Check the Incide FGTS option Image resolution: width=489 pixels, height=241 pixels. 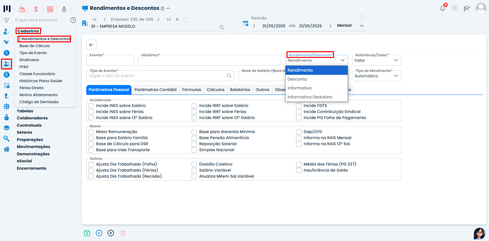[x=299, y=106]
